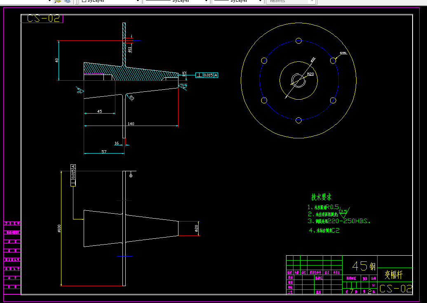Select the central M20 threaded hole circle
This screenshot has width=427, height=303.
pos(298,81)
